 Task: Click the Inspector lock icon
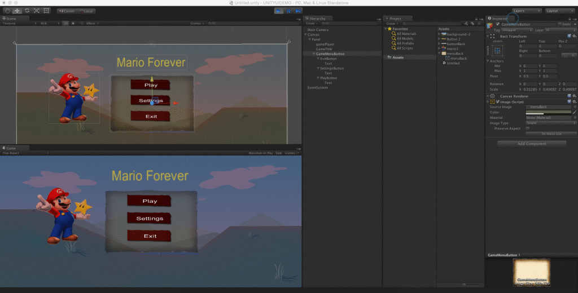pyautogui.click(x=569, y=19)
